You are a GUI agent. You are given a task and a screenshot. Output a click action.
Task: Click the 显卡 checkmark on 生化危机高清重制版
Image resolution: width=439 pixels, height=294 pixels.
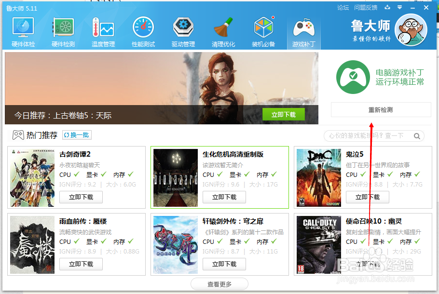click(247, 174)
